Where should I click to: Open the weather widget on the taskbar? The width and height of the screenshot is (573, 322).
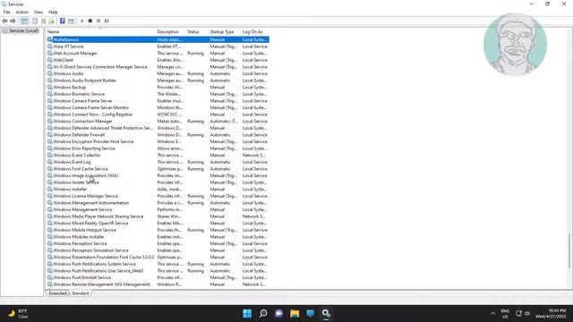click(18, 313)
